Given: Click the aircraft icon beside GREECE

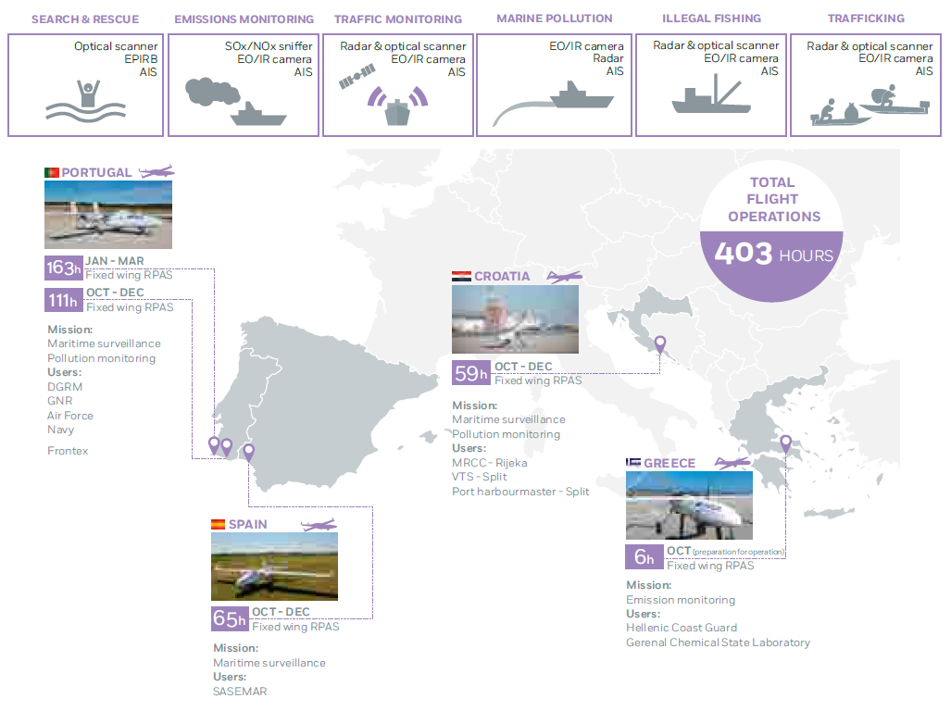Looking at the screenshot, I should click(732, 464).
